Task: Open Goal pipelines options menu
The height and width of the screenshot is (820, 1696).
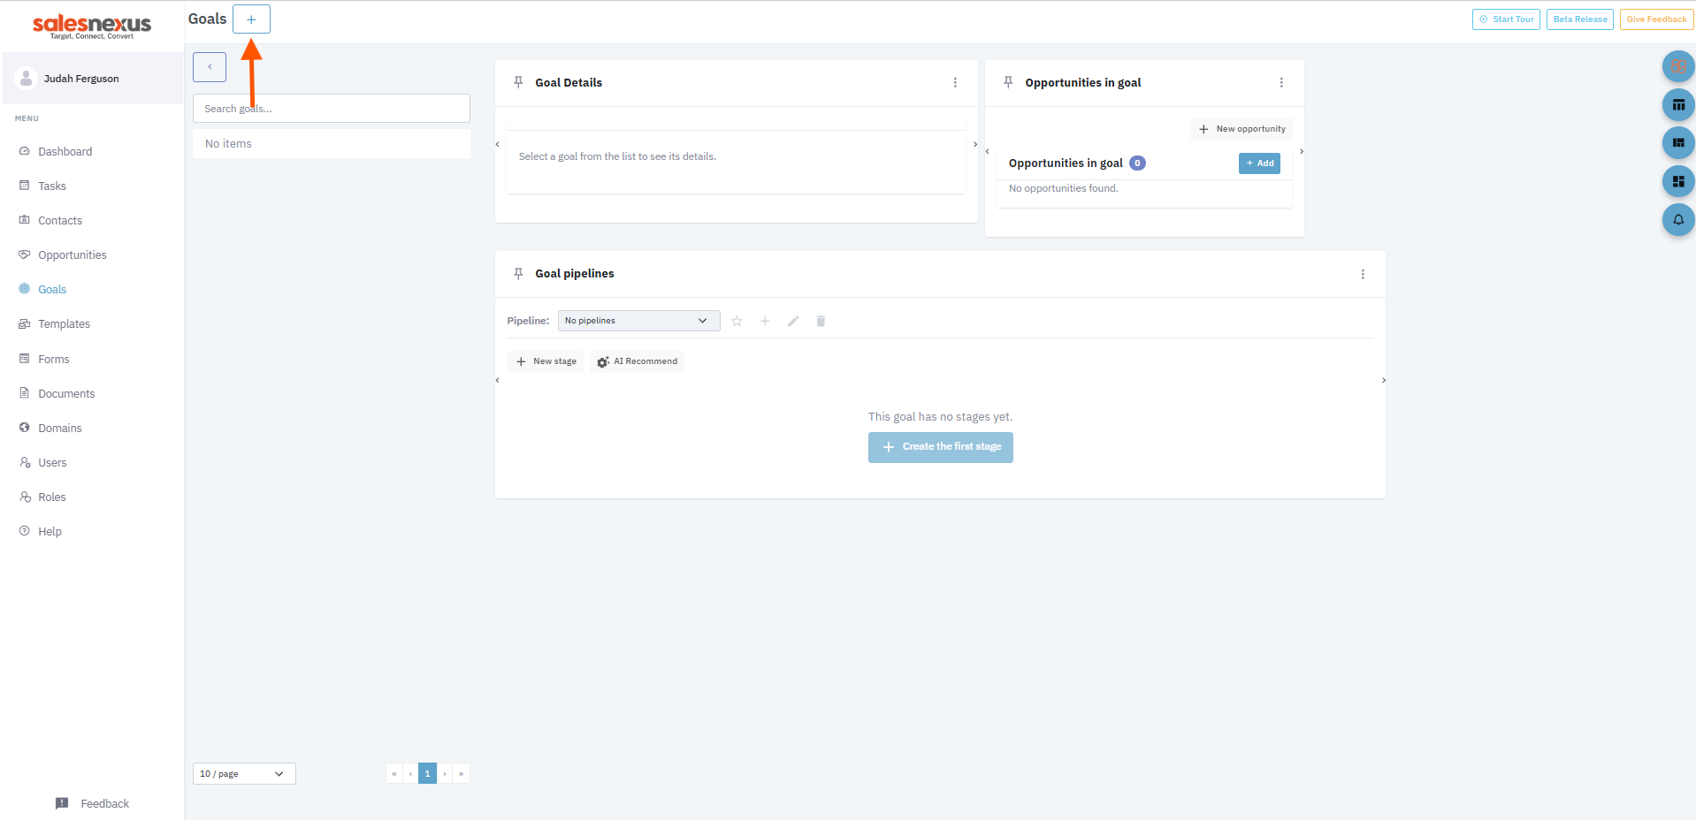Action: [1363, 274]
